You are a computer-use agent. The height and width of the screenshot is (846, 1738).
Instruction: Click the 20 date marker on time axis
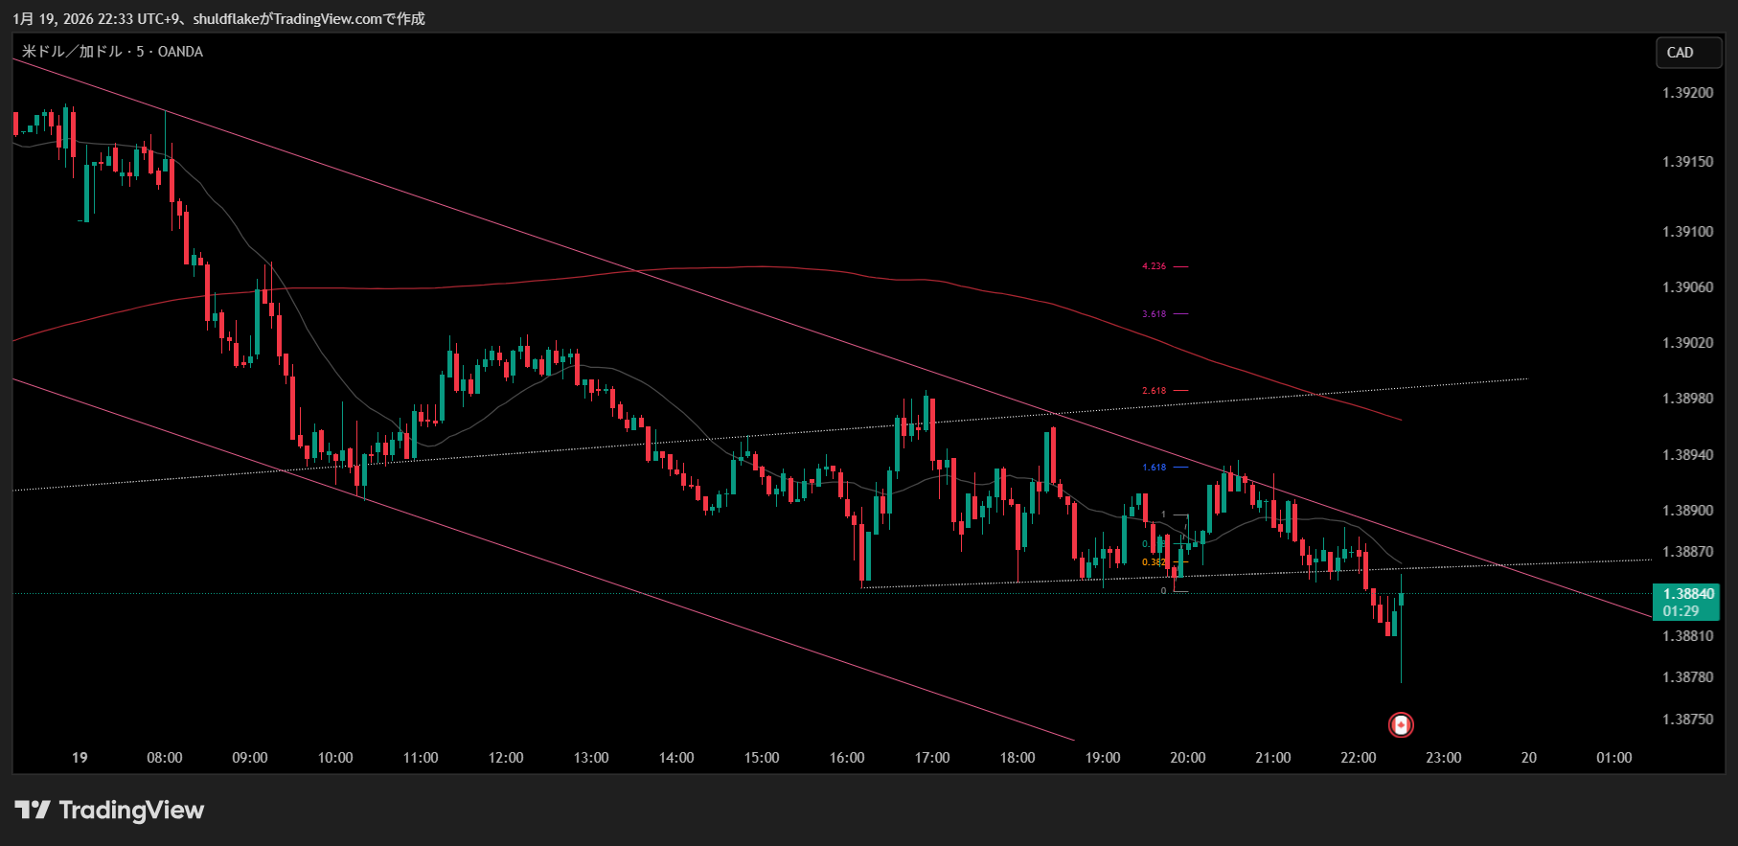(x=1528, y=758)
